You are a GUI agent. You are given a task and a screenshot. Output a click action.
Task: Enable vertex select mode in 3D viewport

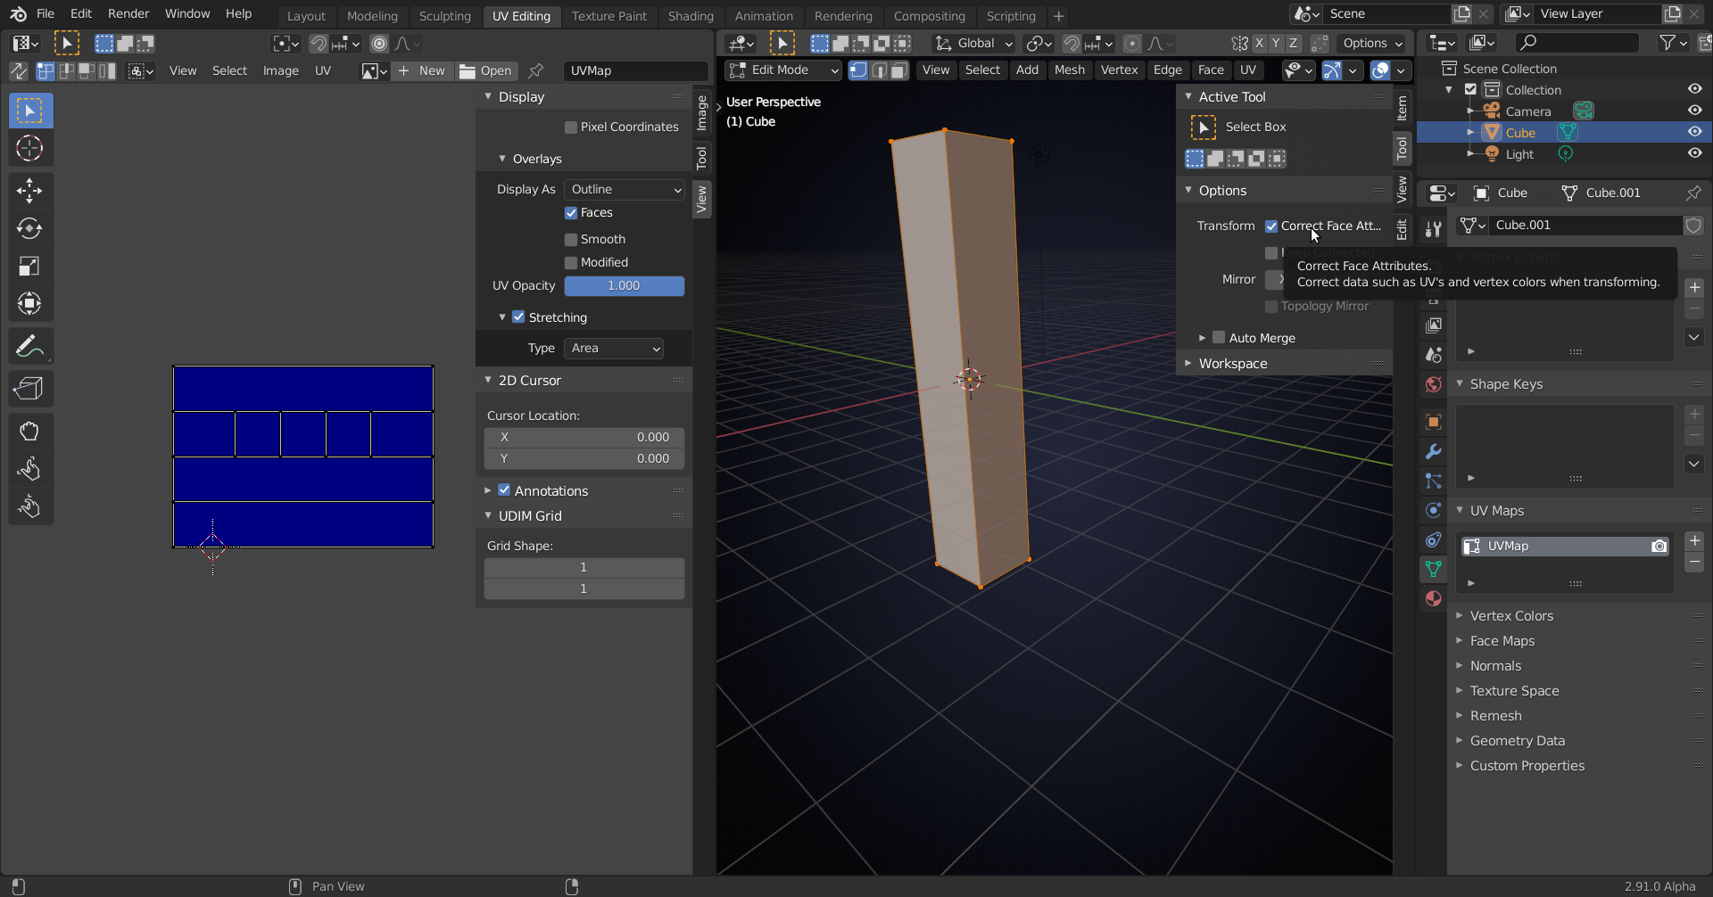[858, 70]
